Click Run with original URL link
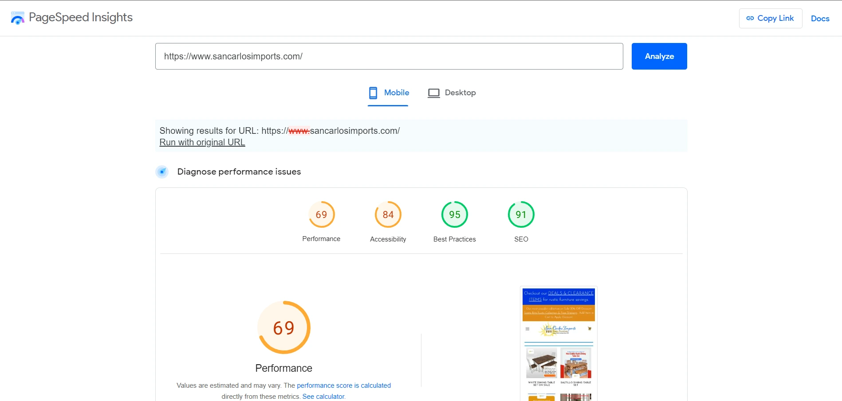This screenshot has height=401, width=842. 202,142
